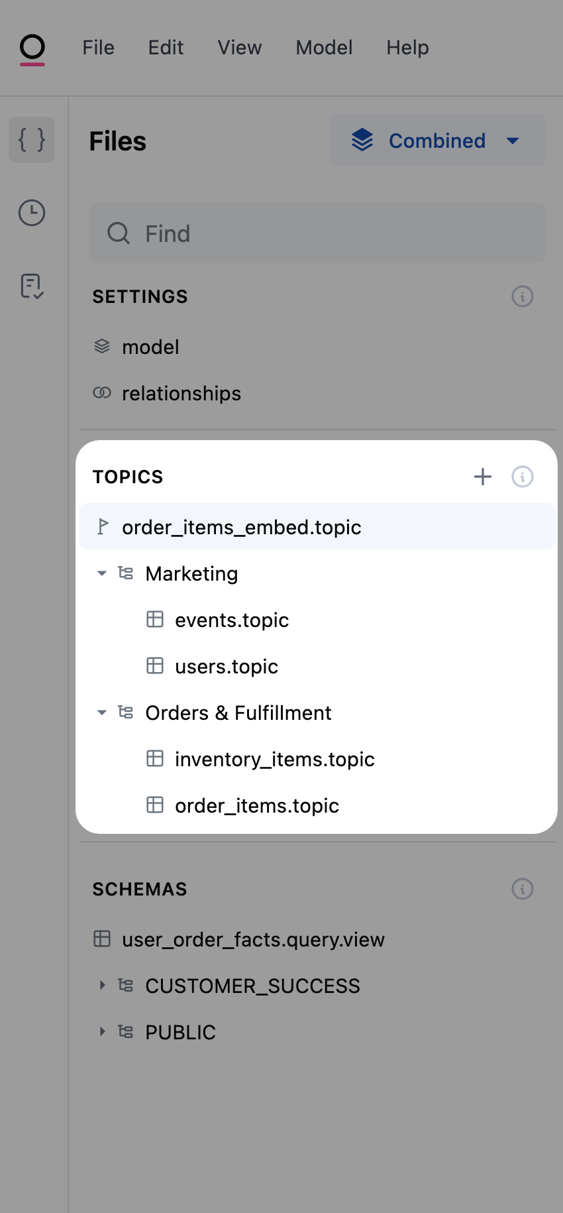Click the SCHEMAS section heading
The height and width of the screenshot is (1213, 563).
(x=140, y=889)
